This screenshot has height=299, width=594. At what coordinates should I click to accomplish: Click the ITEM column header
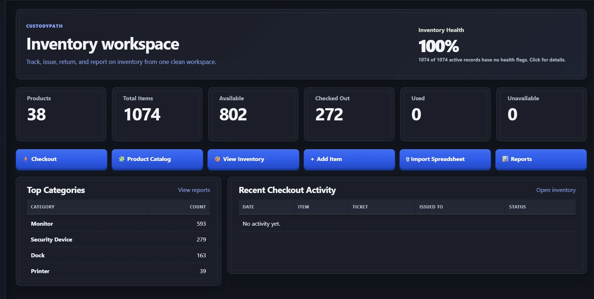click(x=303, y=207)
